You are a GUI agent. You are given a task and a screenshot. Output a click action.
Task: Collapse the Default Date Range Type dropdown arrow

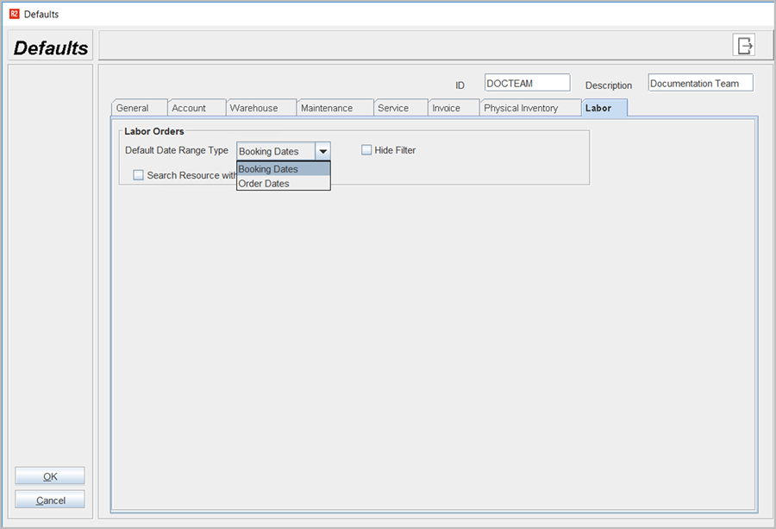point(322,151)
